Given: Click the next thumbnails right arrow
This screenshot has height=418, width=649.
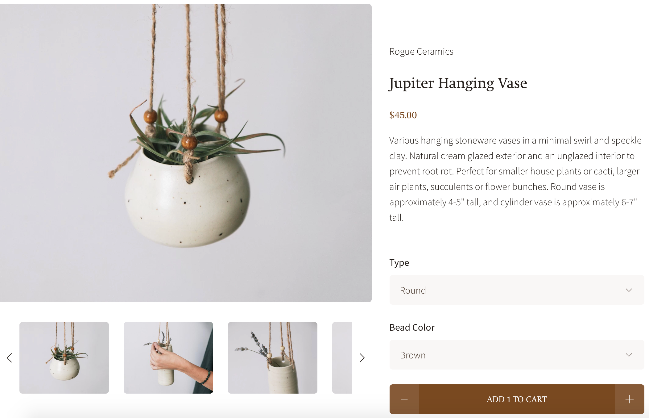Looking at the screenshot, I should (x=362, y=358).
